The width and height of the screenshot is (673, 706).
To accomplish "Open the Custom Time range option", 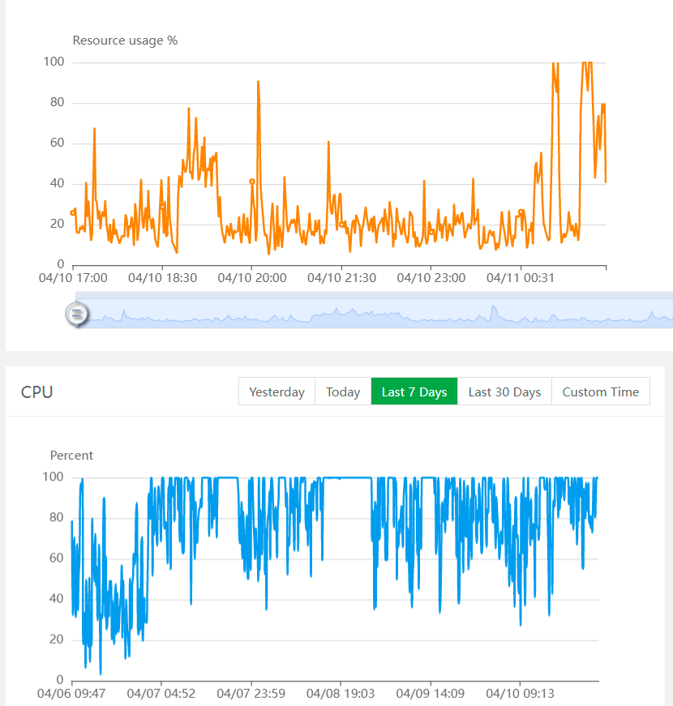I will click(x=600, y=392).
